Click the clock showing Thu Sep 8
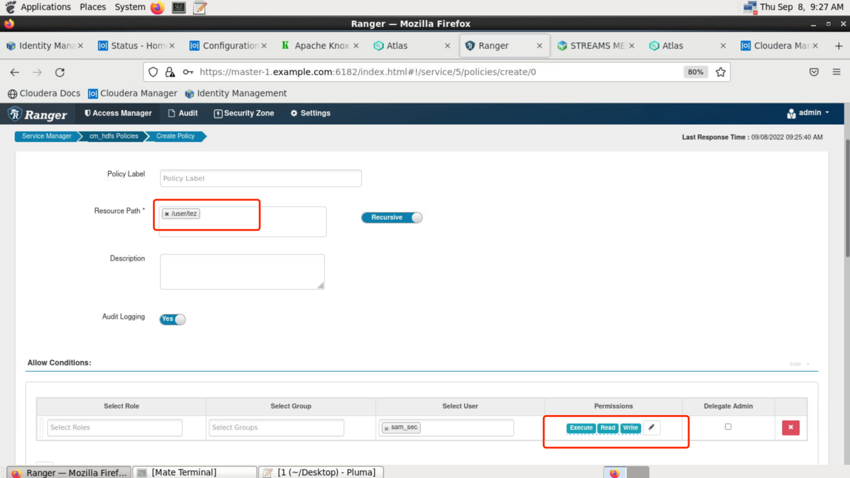This screenshot has width=850, height=478. 802,7
